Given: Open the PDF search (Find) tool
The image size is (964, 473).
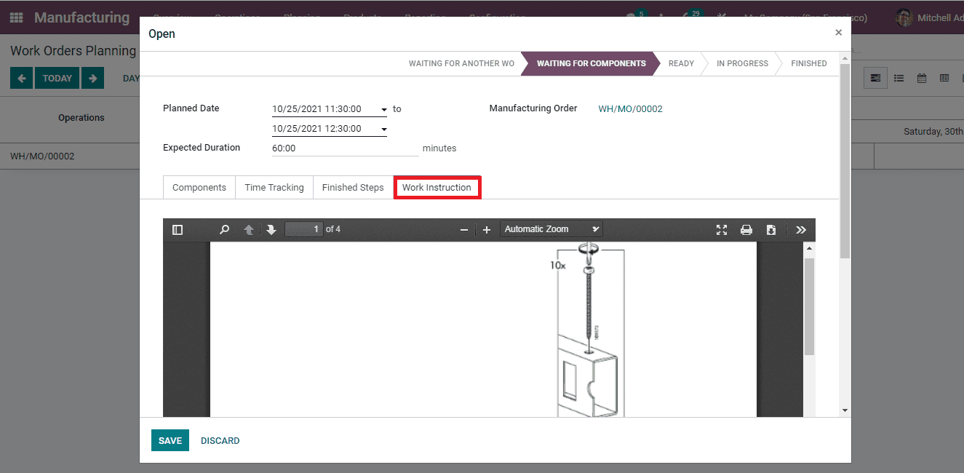Looking at the screenshot, I should [224, 228].
